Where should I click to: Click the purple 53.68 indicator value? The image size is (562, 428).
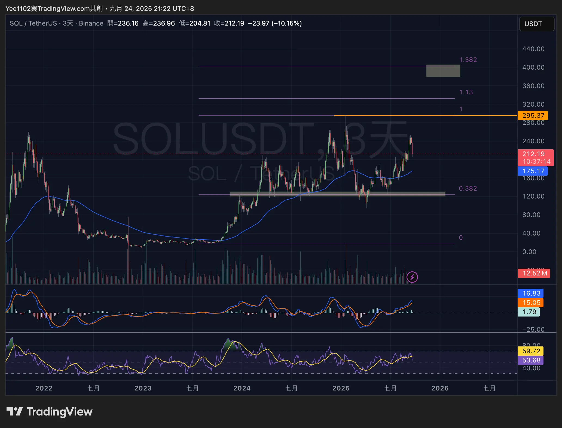coord(530,360)
